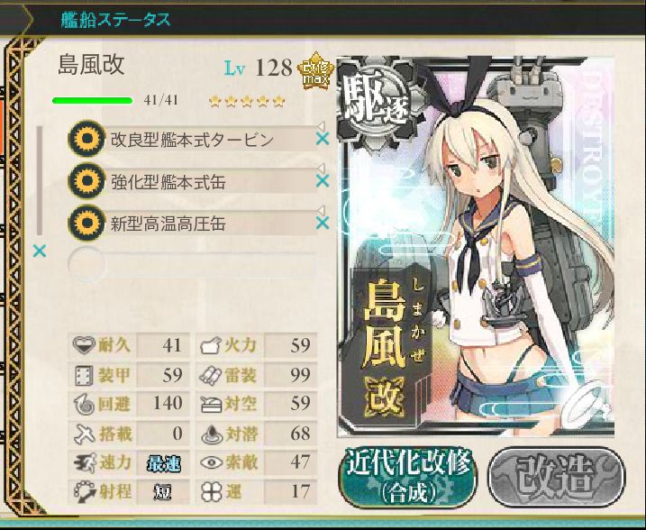Click the gear icon beside 新型高温高圧缶
The image size is (646, 530).
pos(86,223)
